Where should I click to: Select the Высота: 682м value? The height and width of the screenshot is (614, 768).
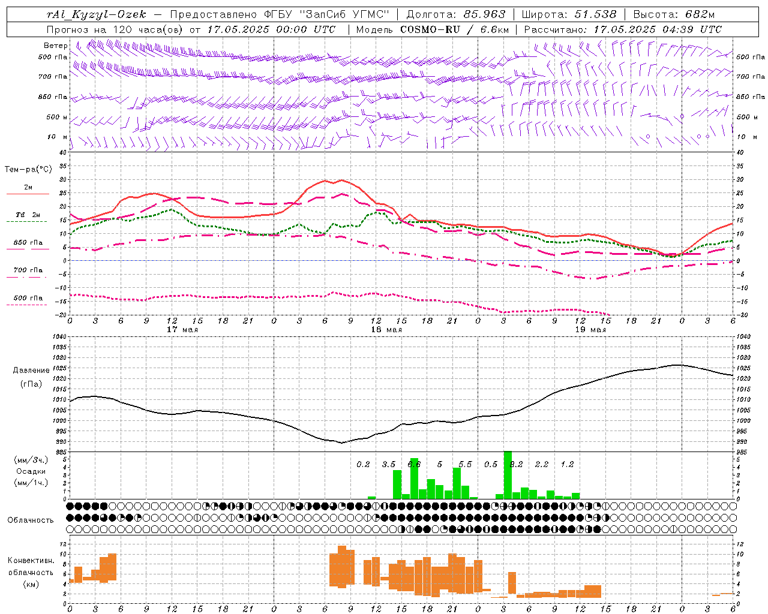click(674, 14)
